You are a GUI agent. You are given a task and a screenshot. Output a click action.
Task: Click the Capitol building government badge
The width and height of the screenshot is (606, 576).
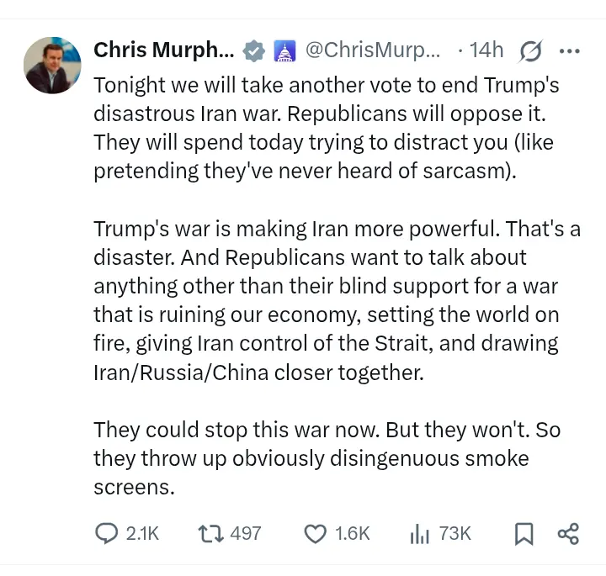click(284, 51)
